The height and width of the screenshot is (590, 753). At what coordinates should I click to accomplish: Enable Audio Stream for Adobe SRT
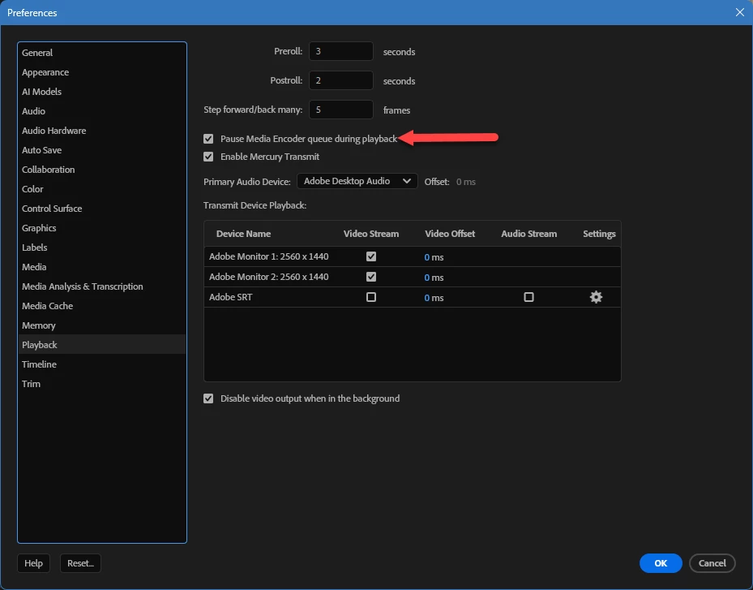[x=528, y=297]
